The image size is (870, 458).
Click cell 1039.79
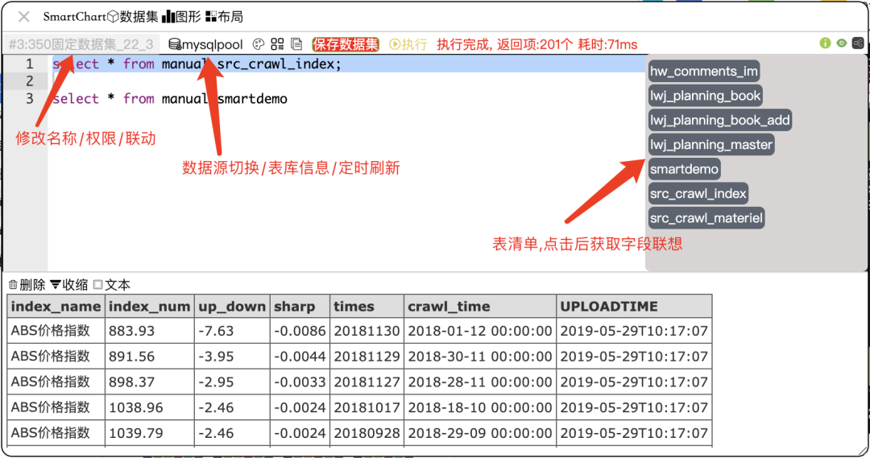[150, 433]
